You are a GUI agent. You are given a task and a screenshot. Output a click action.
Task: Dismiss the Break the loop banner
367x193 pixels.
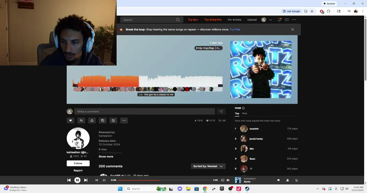point(293,29)
